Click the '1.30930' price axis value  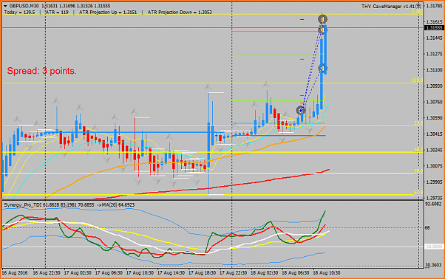point(434,86)
